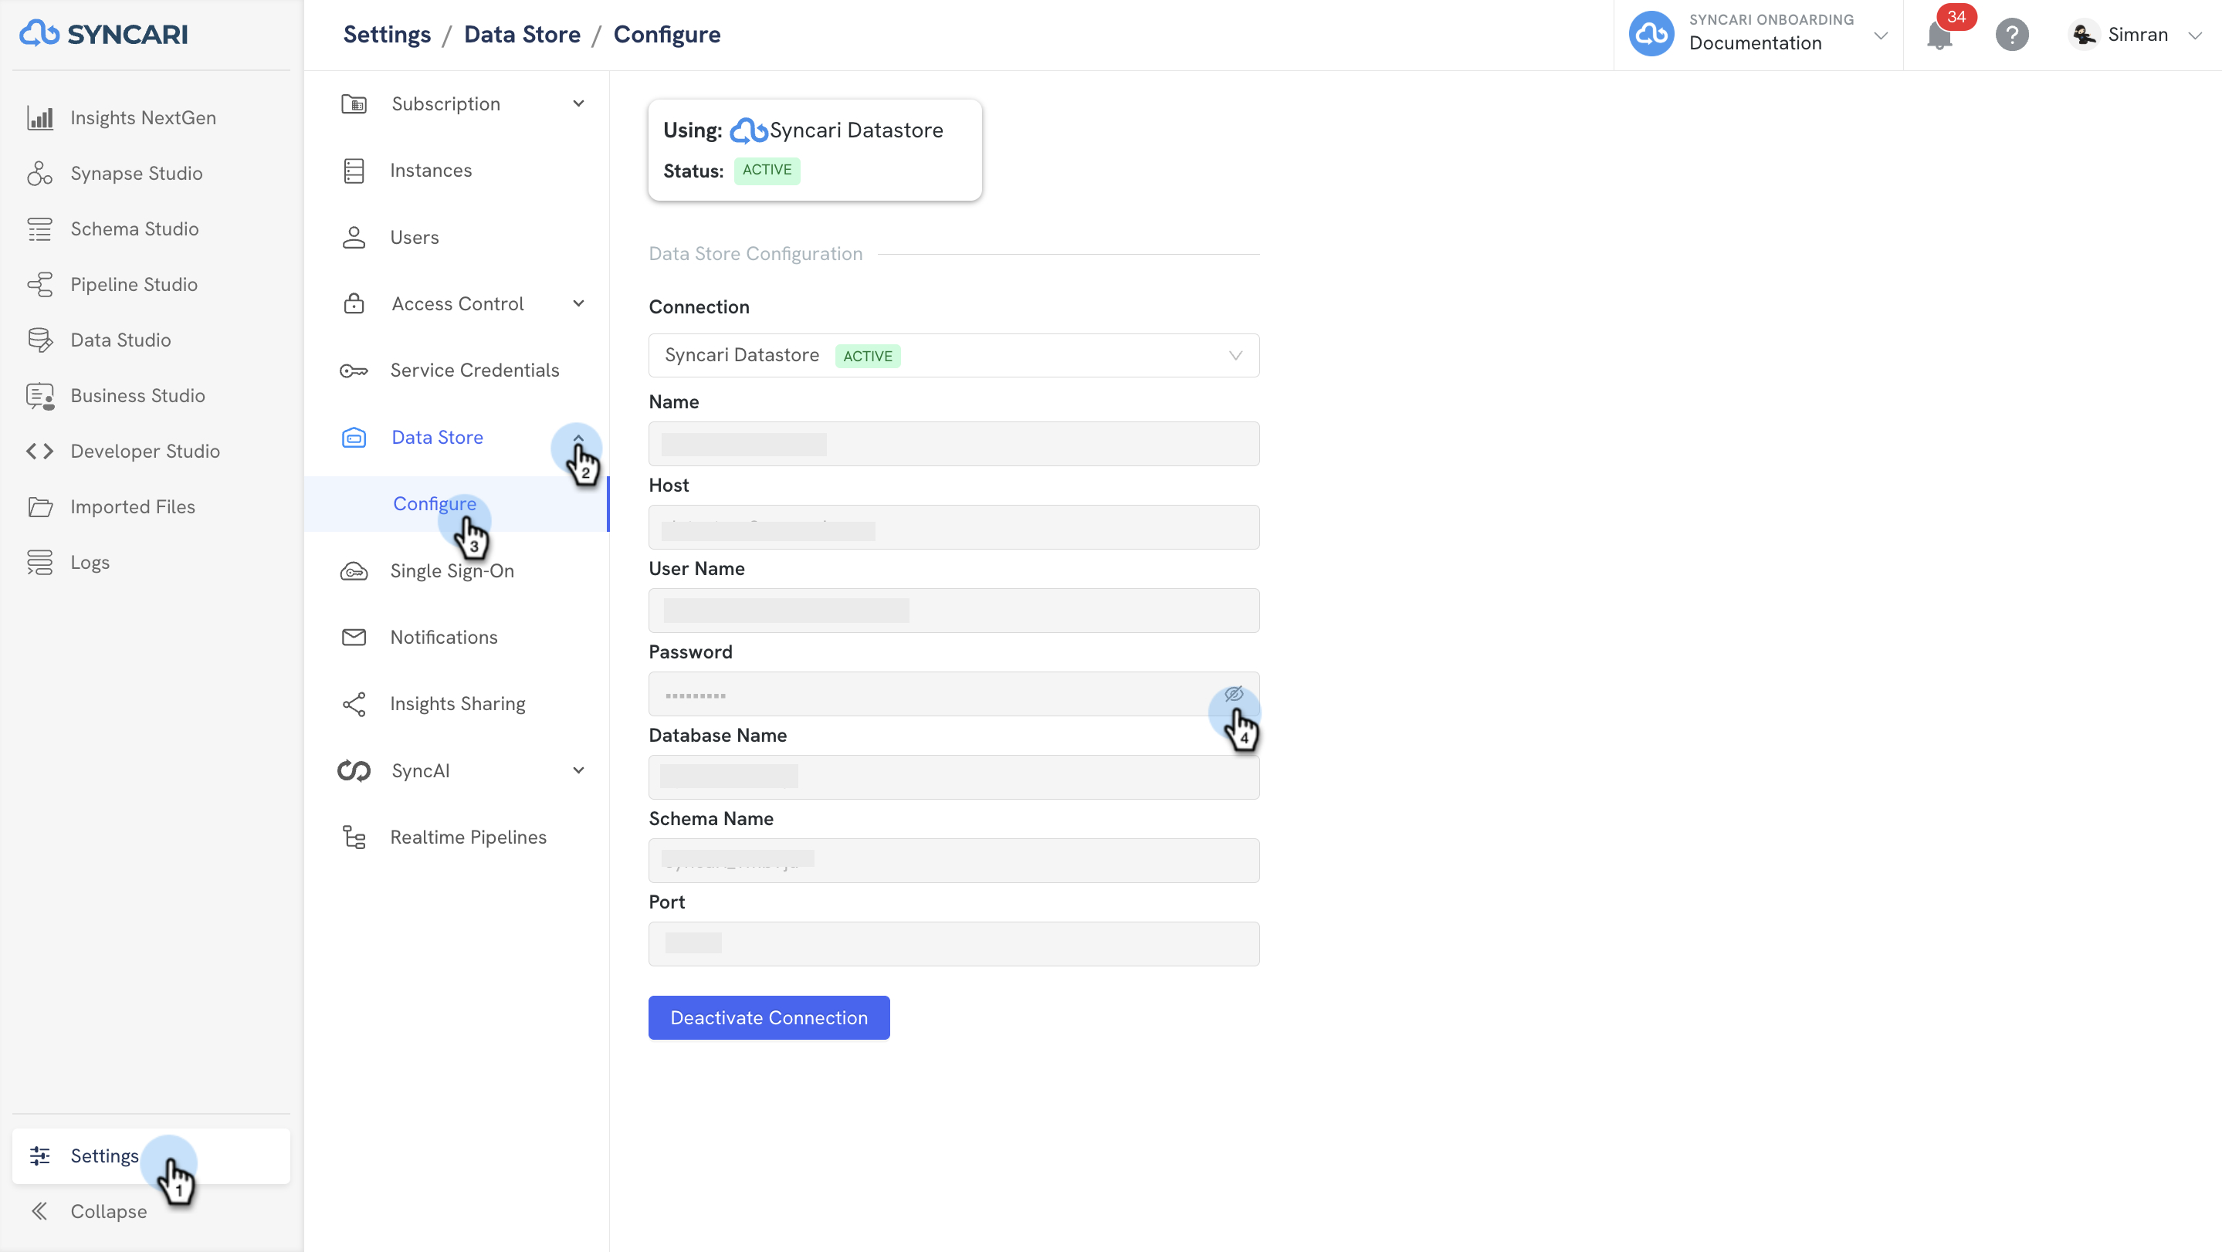
Task: Go to Synapse Studio
Action: (x=137, y=174)
